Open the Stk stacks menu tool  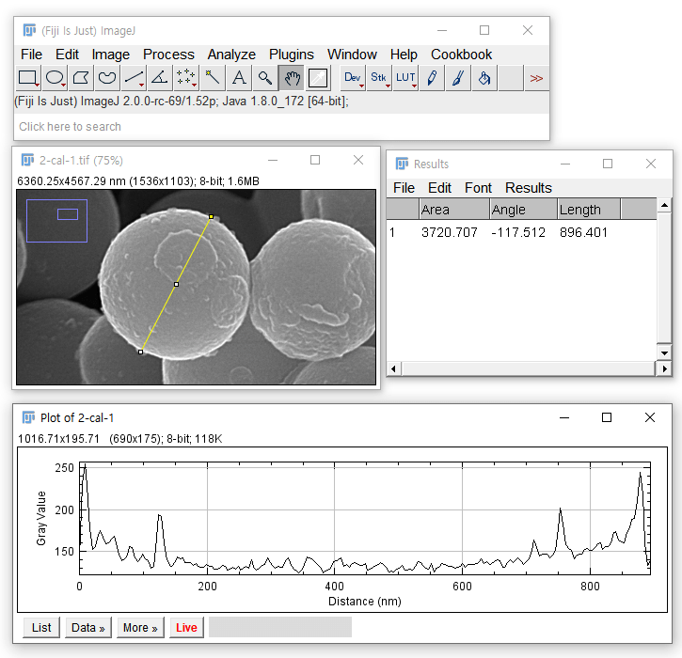tap(379, 78)
